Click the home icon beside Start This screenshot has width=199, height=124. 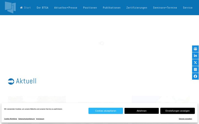tap(21, 8)
